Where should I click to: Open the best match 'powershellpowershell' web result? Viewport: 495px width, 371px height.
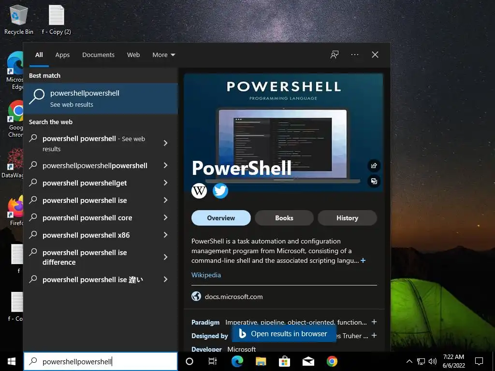[x=101, y=99]
